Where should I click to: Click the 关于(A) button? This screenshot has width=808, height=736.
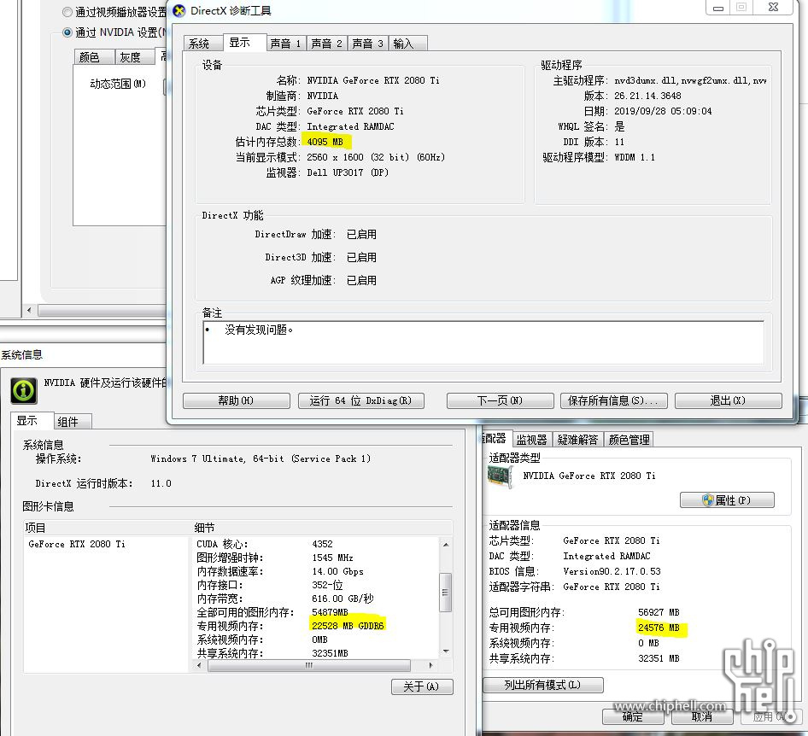[x=422, y=686]
